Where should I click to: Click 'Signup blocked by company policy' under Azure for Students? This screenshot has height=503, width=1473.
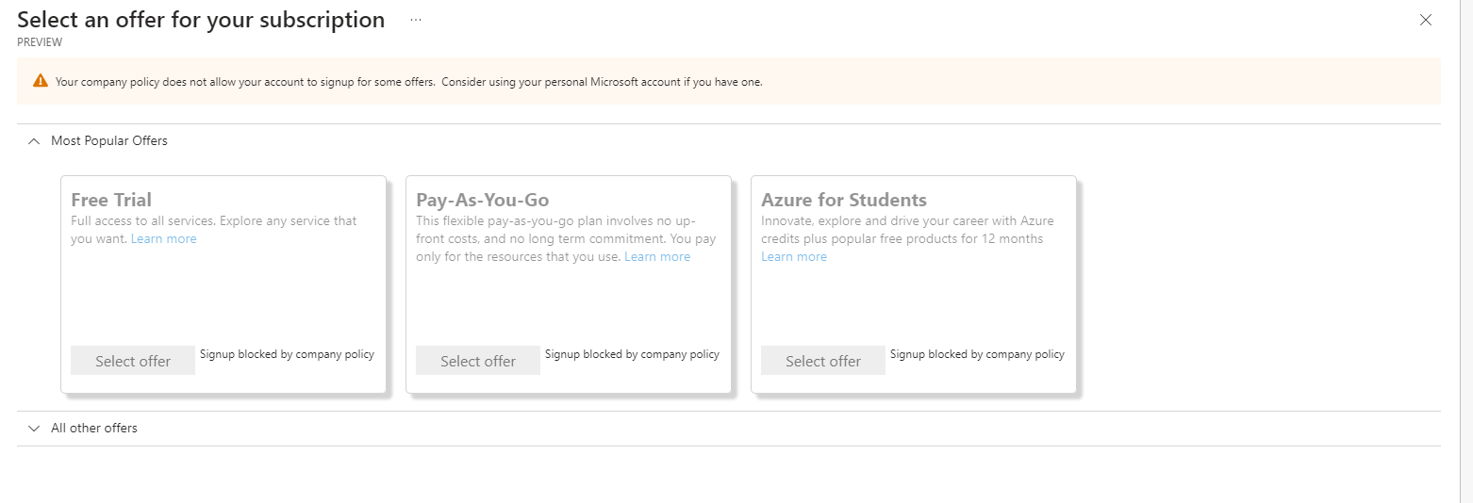coord(977,355)
